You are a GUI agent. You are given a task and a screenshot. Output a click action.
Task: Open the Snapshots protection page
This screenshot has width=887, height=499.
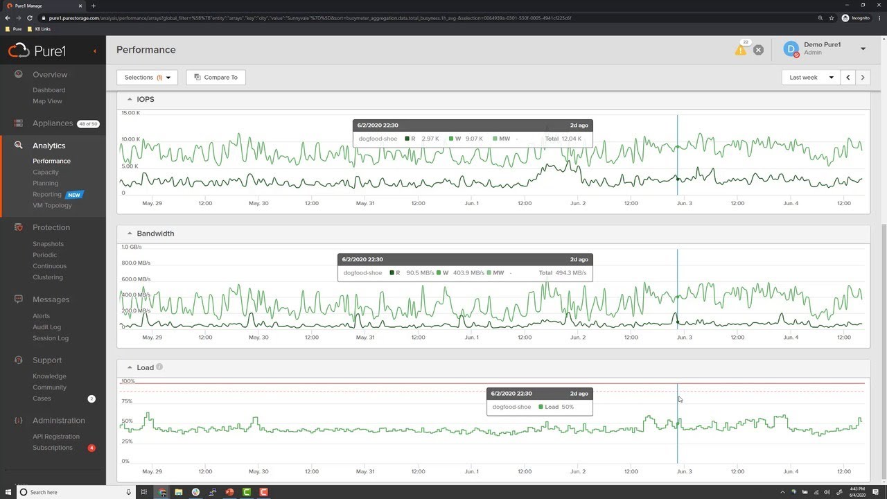[48, 244]
